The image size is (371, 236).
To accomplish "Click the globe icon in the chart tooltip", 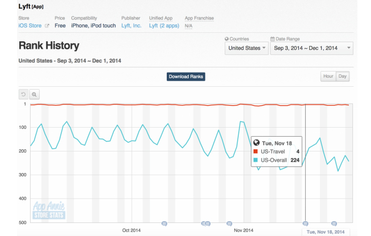I will point(256,143).
